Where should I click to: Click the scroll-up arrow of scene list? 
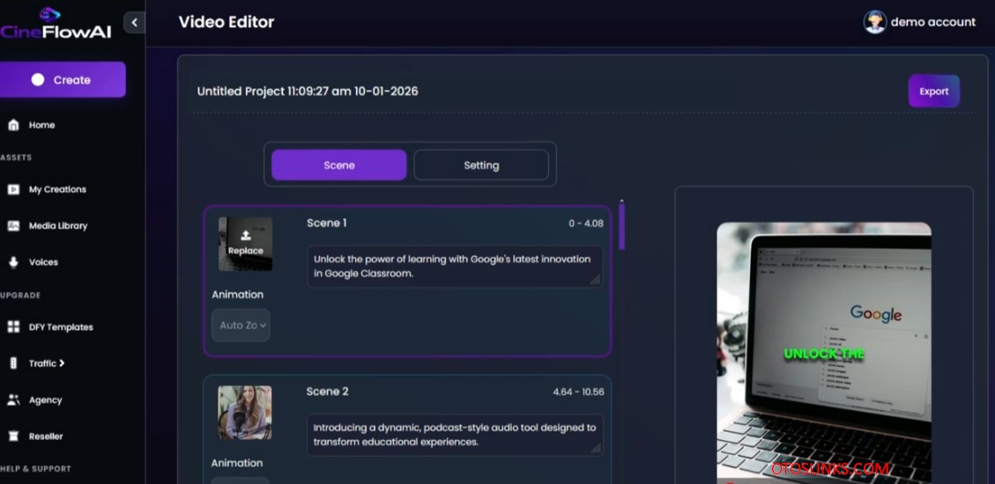tap(622, 201)
